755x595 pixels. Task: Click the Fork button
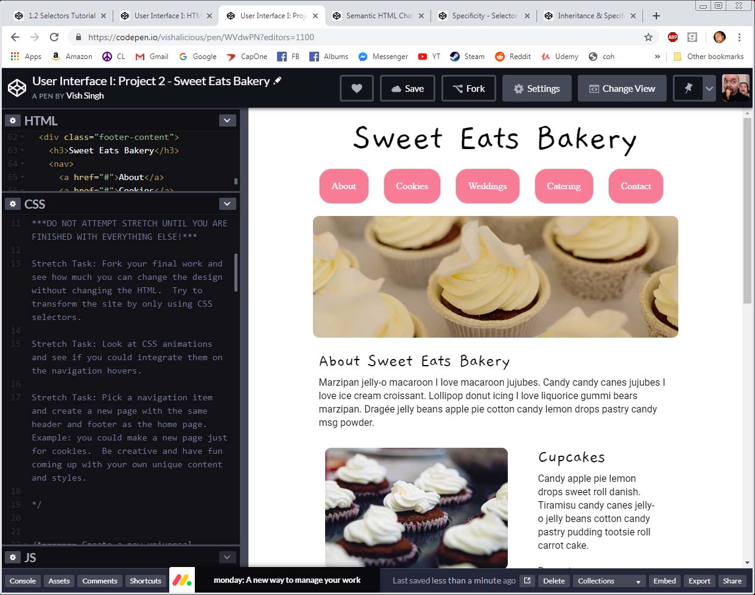coord(468,89)
